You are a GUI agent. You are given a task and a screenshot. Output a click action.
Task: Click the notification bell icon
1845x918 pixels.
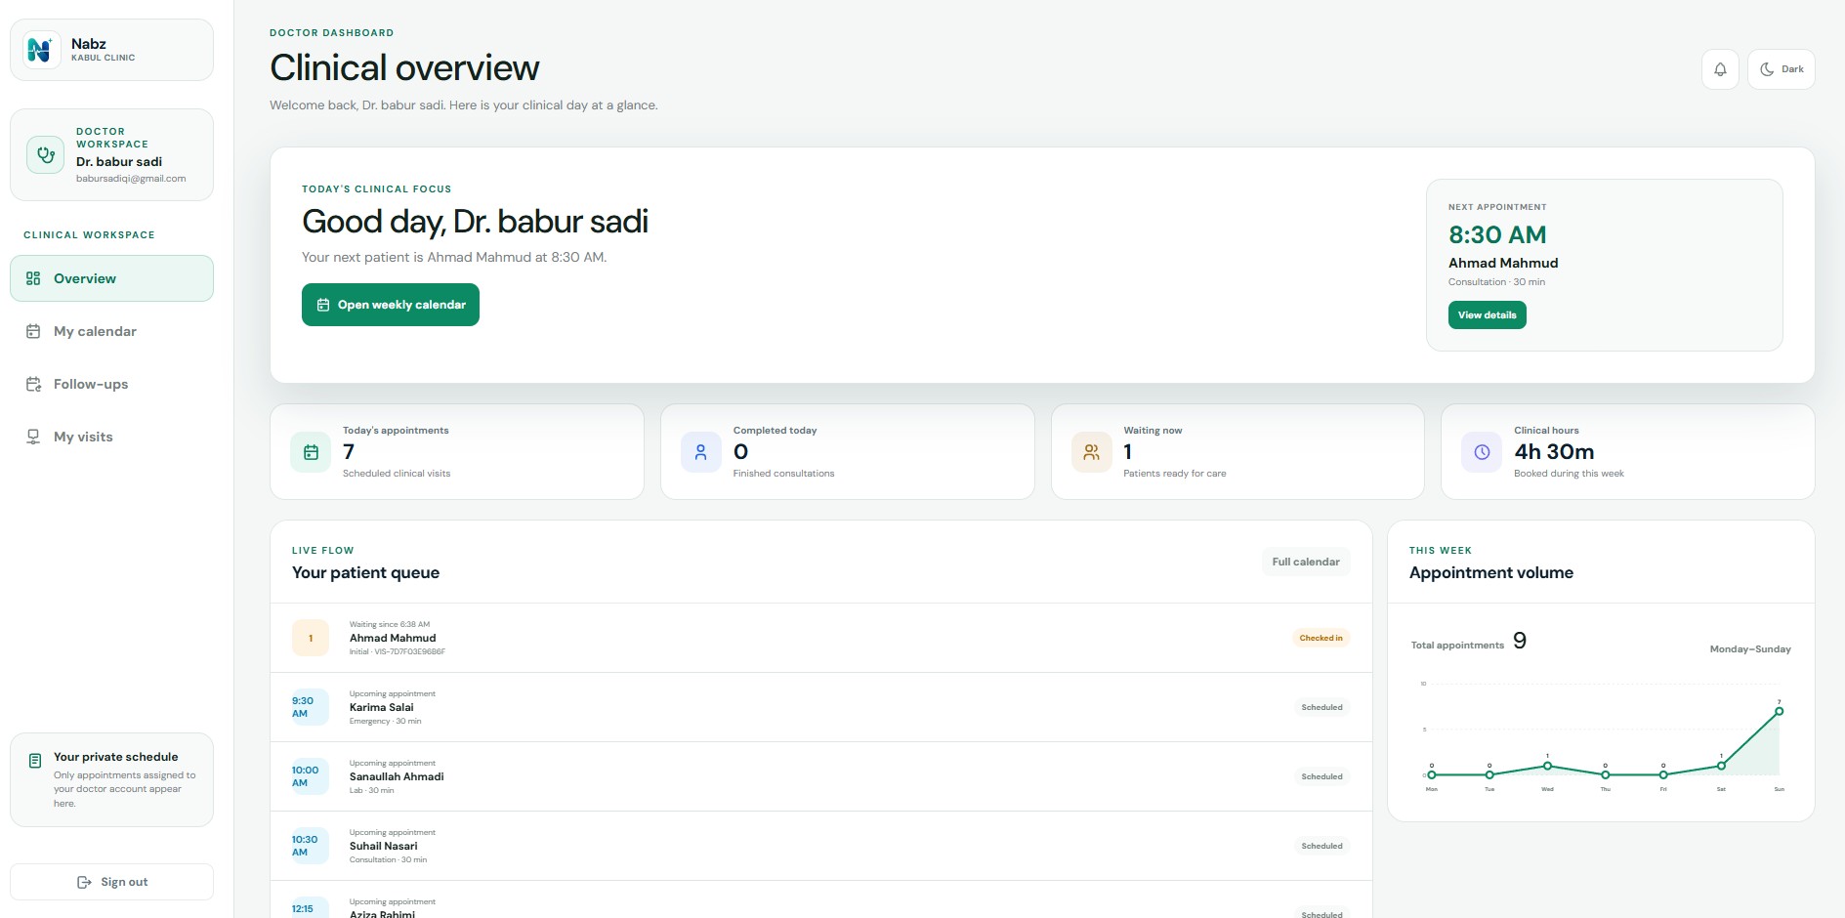1720,69
